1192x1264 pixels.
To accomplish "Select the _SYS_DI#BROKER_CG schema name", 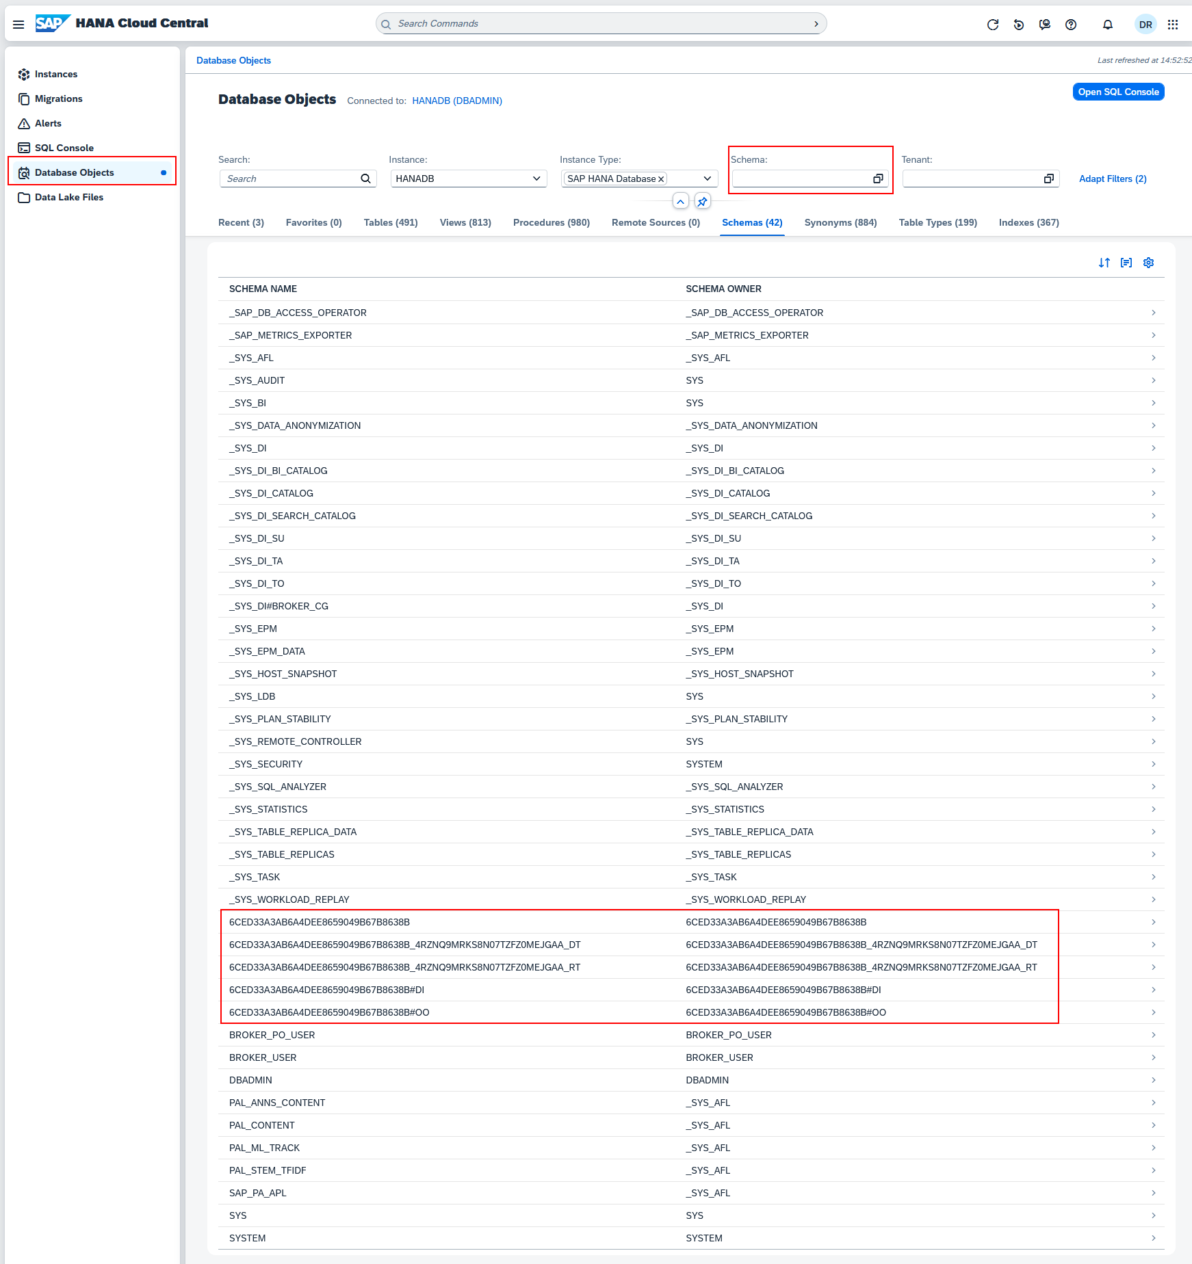I will [278, 606].
